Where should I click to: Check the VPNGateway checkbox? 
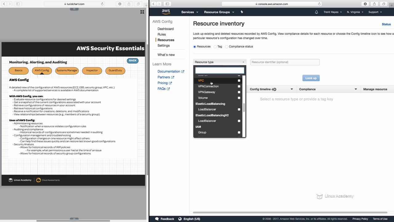pyautogui.click(x=239, y=92)
